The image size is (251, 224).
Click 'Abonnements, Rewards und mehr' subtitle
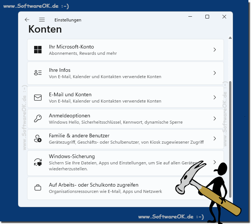click(83, 53)
